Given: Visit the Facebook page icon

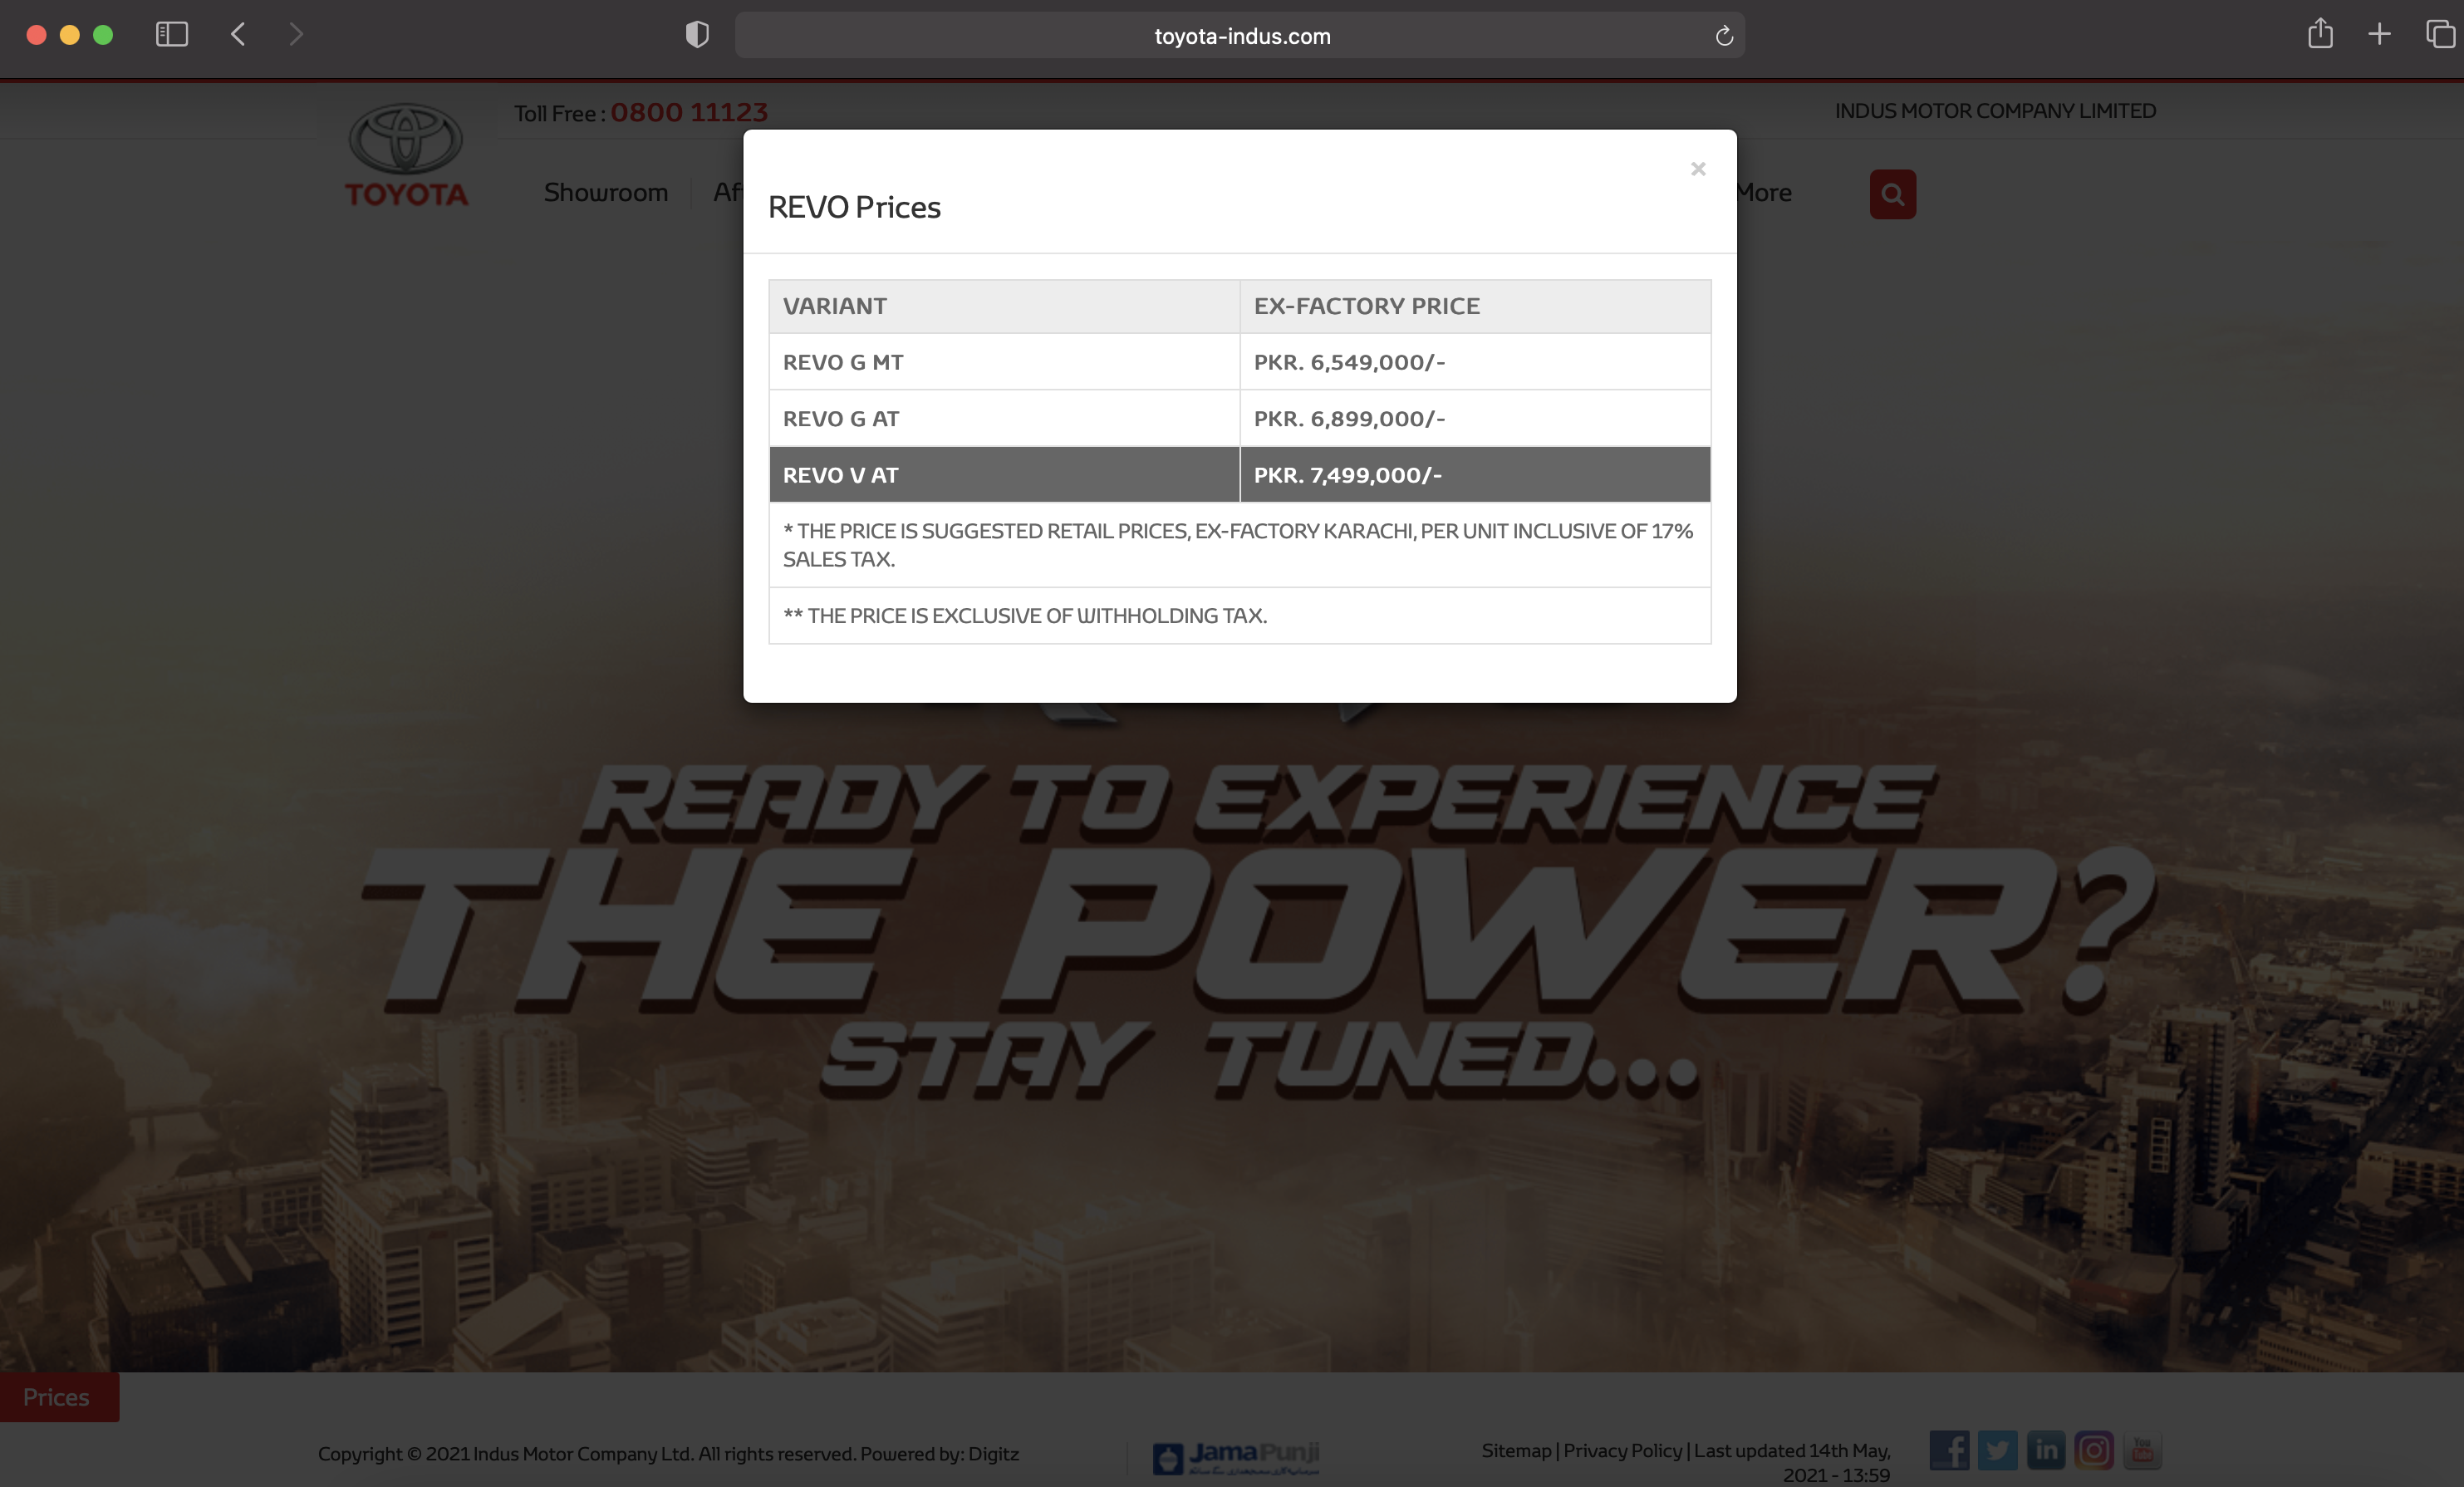Looking at the screenshot, I should 1948,1450.
